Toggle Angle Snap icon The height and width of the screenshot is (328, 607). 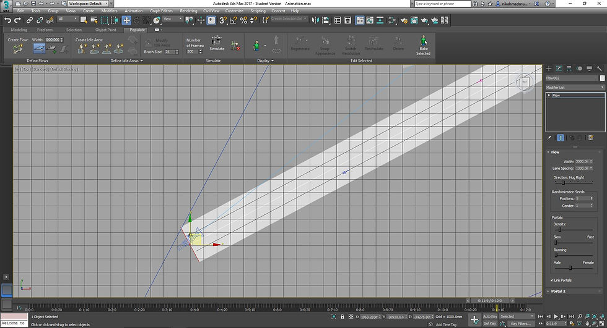coord(233,20)
